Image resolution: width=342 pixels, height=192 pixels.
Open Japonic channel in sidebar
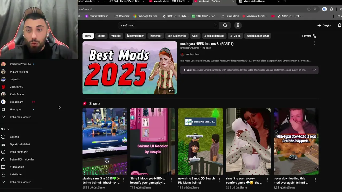(x=15, y=79)
